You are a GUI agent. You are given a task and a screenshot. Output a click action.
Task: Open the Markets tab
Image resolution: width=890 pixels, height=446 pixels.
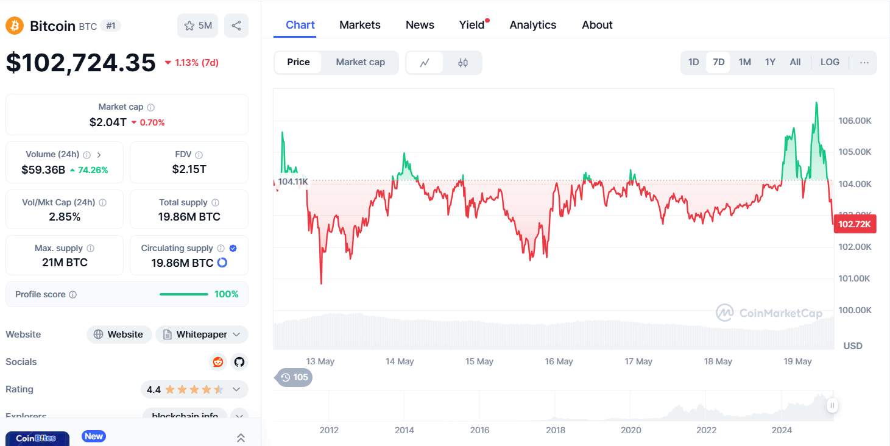(x=359, y=25)
